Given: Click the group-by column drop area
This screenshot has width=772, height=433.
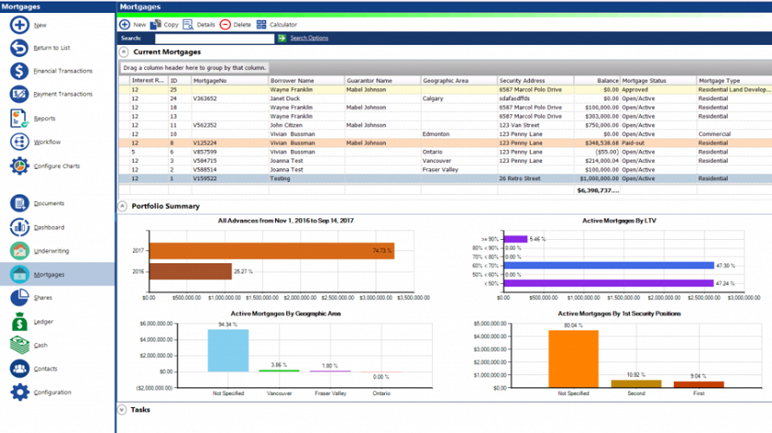Looking at the screenshot, I should click(x=445, y=68).
